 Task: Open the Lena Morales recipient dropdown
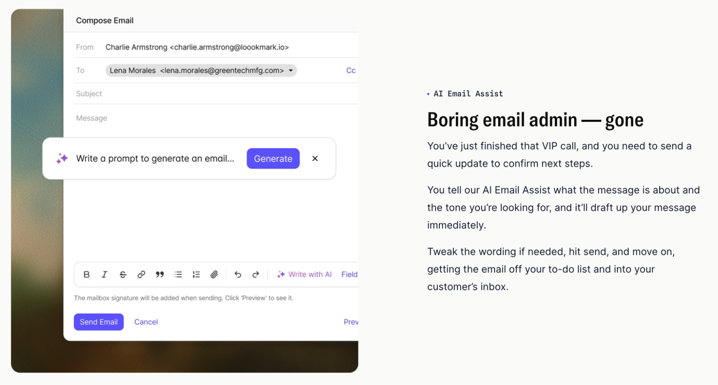[290, 70]
